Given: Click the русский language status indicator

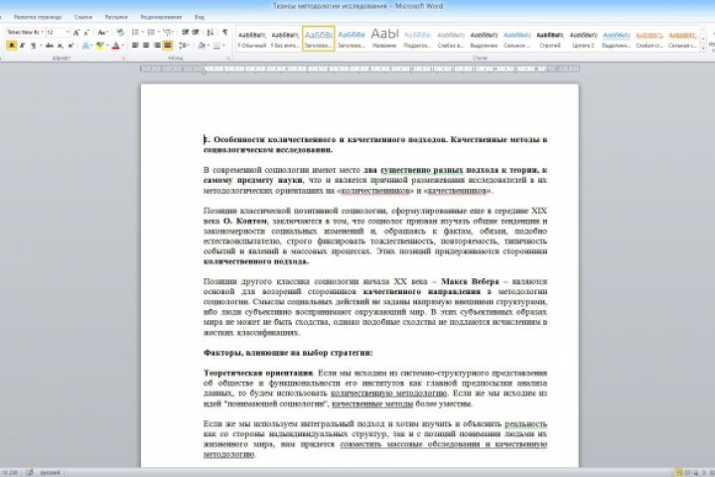Looking at the screenshot, I should 51,472.
